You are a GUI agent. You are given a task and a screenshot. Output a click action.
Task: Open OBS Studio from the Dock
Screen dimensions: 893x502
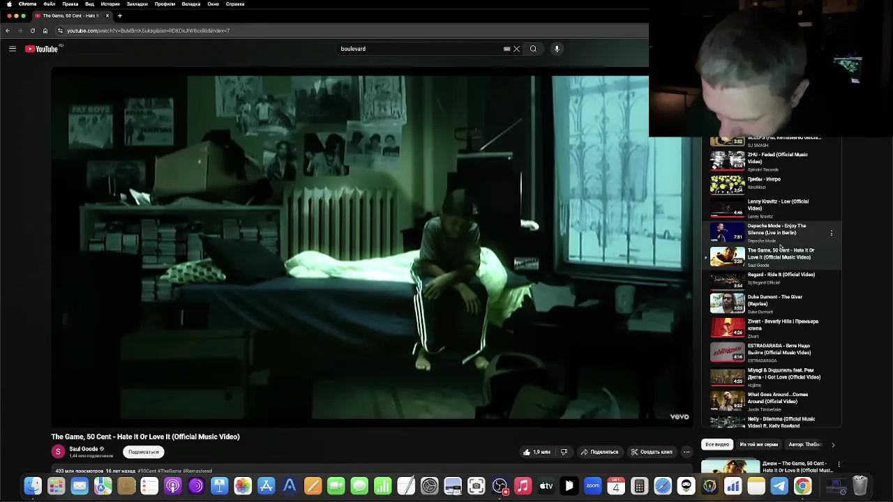click(x=500, y=486)
